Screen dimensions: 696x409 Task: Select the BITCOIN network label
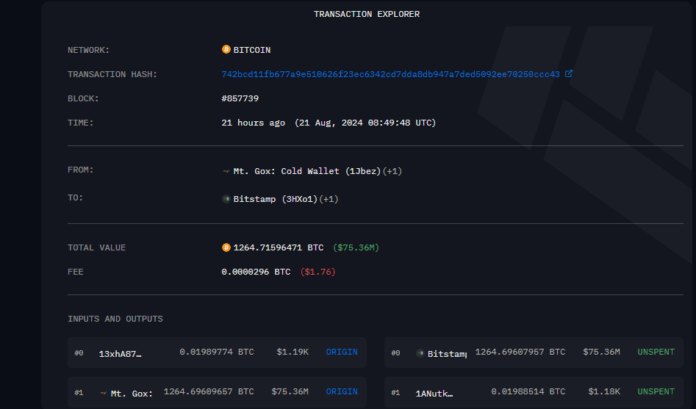click(x=252, y=50)
